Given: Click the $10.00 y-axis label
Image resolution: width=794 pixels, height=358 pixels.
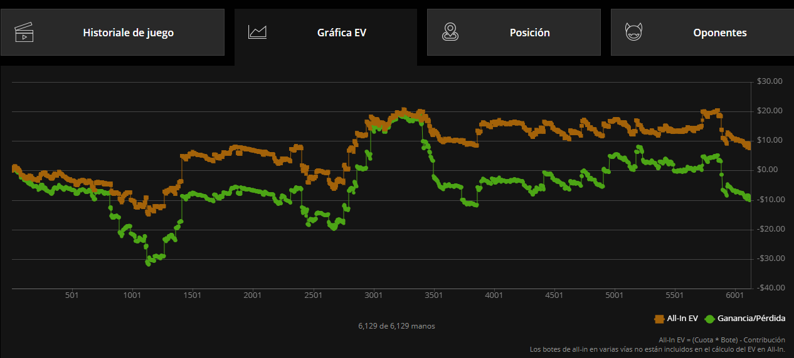Looking at the screenshot, I should pyautogui.click(x=770, y=140).
